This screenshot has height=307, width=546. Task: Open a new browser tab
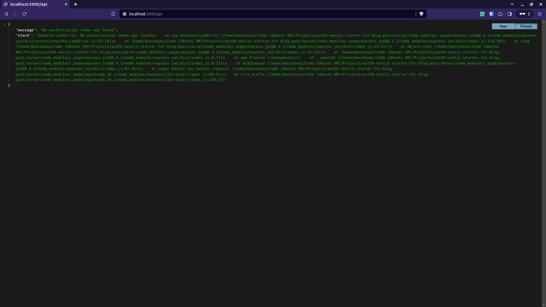[x=76, y=4]
